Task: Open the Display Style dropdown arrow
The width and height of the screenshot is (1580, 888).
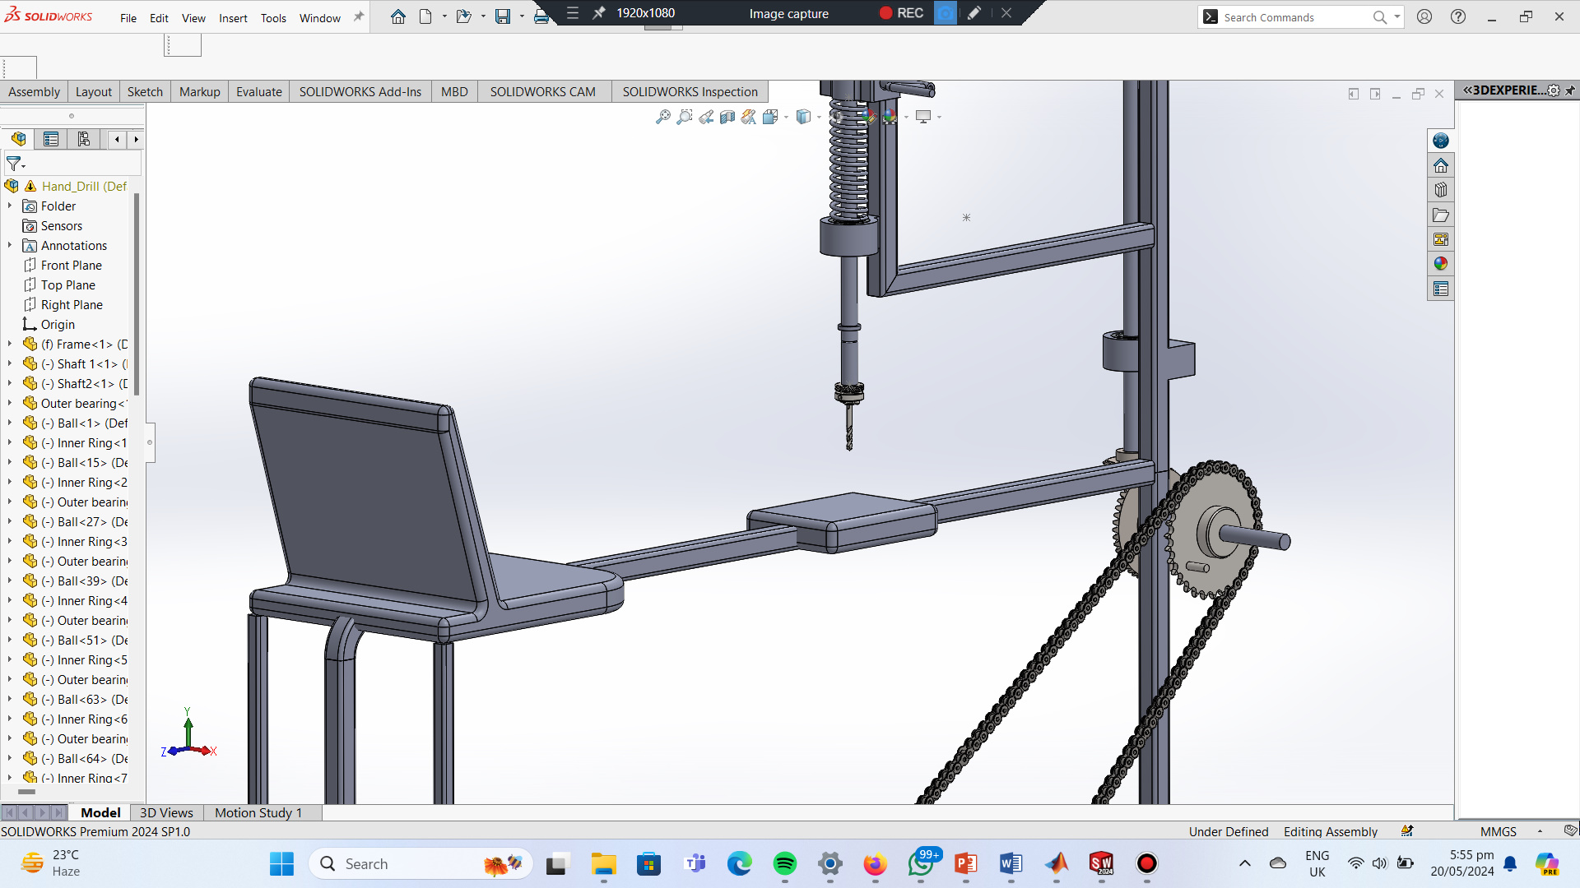Action: point(819,118)
